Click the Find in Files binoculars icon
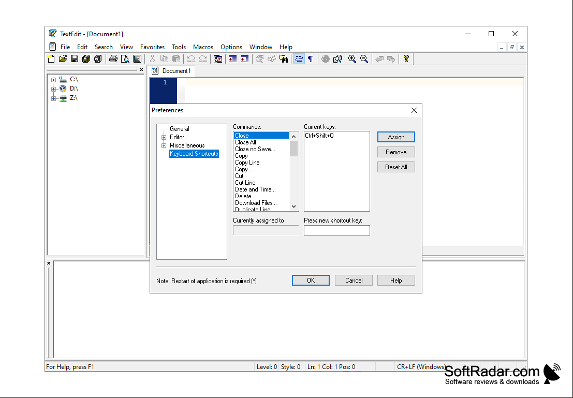Viewport: 573px width, 398px height. pos(284,59)
